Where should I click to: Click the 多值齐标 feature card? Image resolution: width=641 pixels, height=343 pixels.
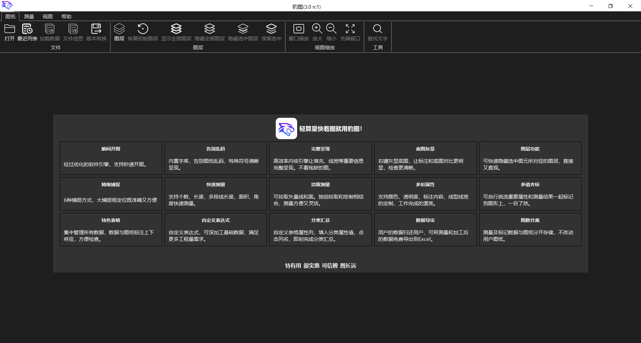tap(530, 194)
